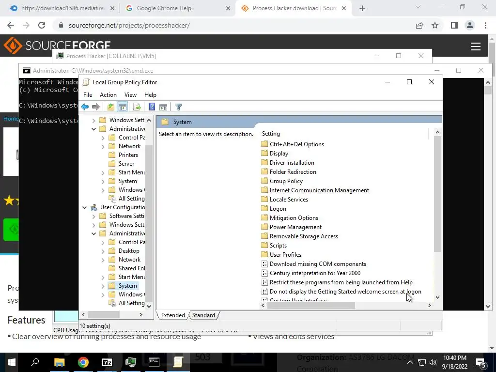Open the Chrome profile avatar
The width and height of the screenshot is (496, 372).
(470, 25)
